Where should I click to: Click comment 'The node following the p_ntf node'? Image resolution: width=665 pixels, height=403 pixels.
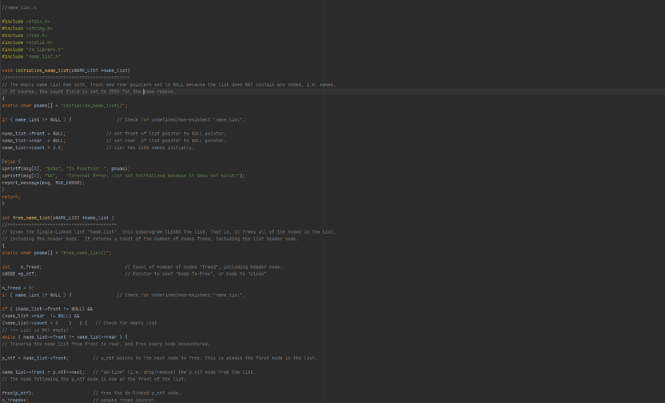[x=94, y=379]
